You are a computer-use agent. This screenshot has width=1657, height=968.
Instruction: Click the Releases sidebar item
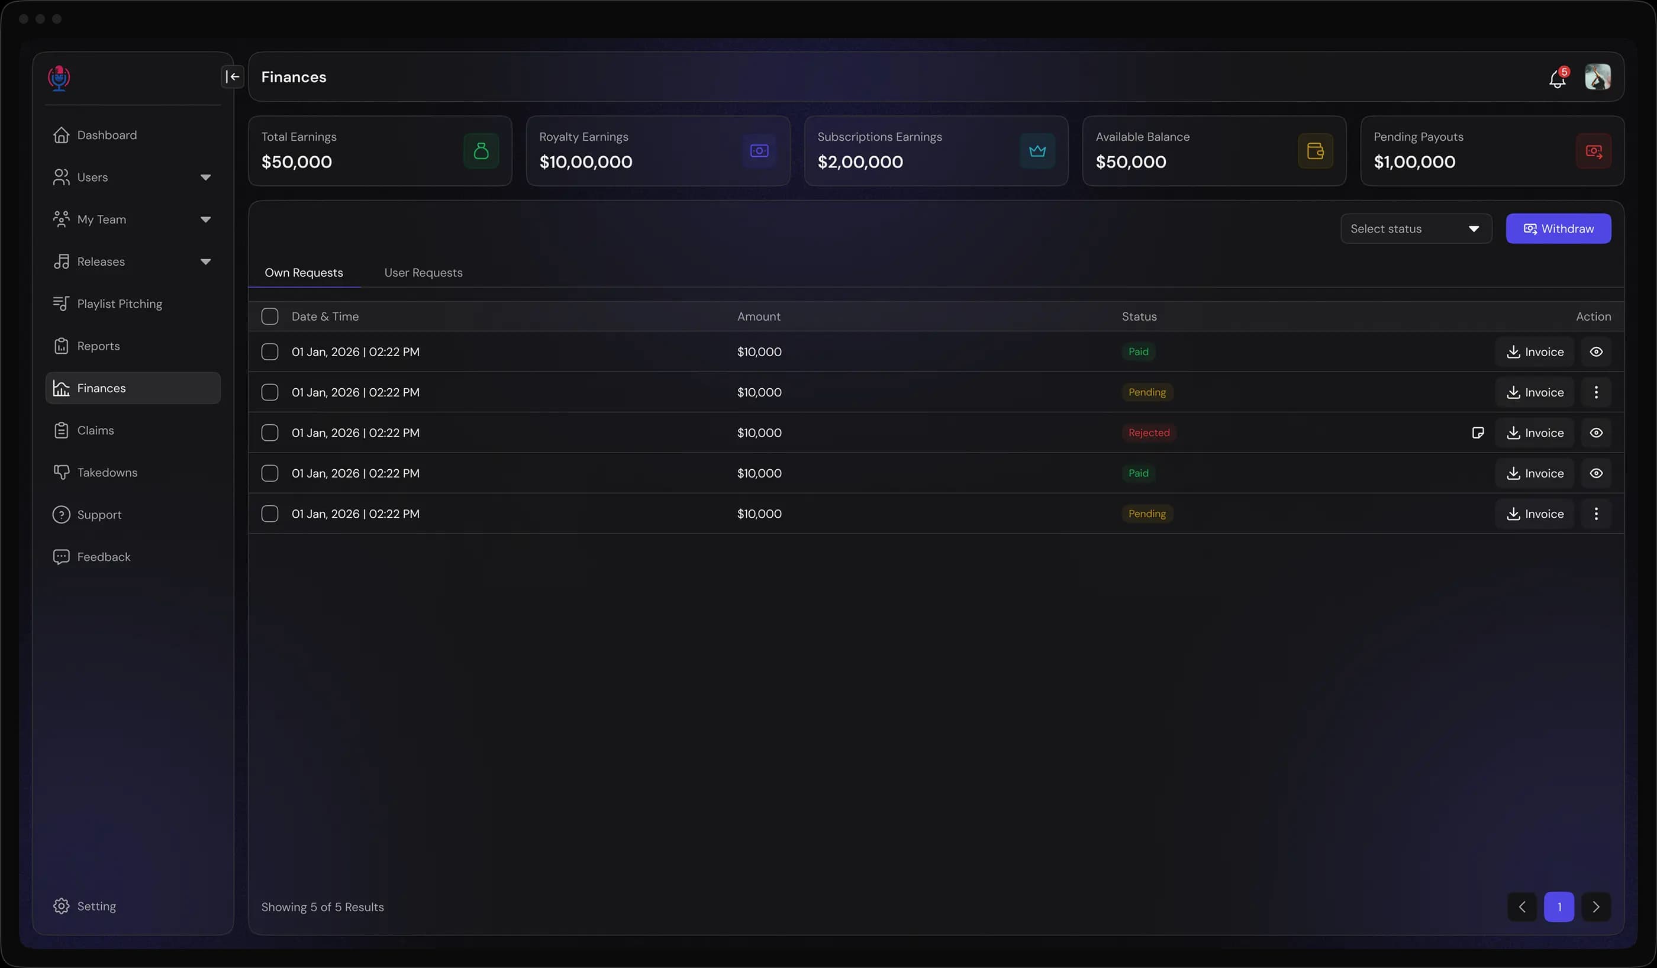tap(133, 262)
